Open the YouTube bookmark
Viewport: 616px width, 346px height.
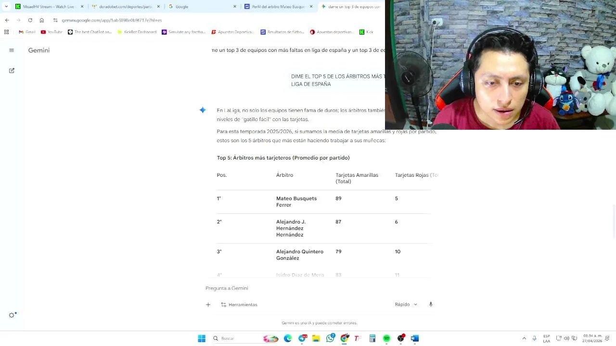51,32
